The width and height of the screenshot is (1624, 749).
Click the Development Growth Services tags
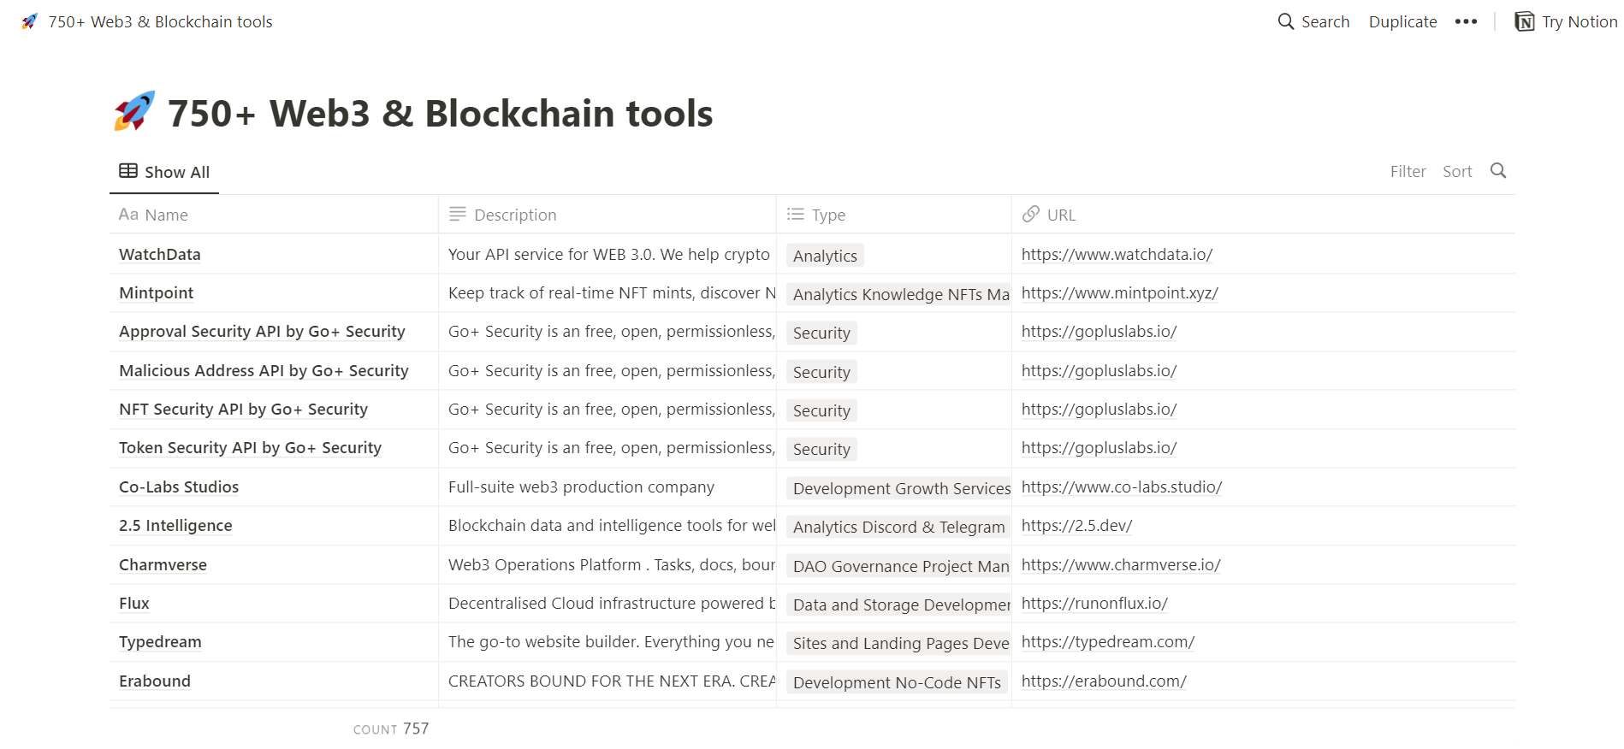pos(898,488)
